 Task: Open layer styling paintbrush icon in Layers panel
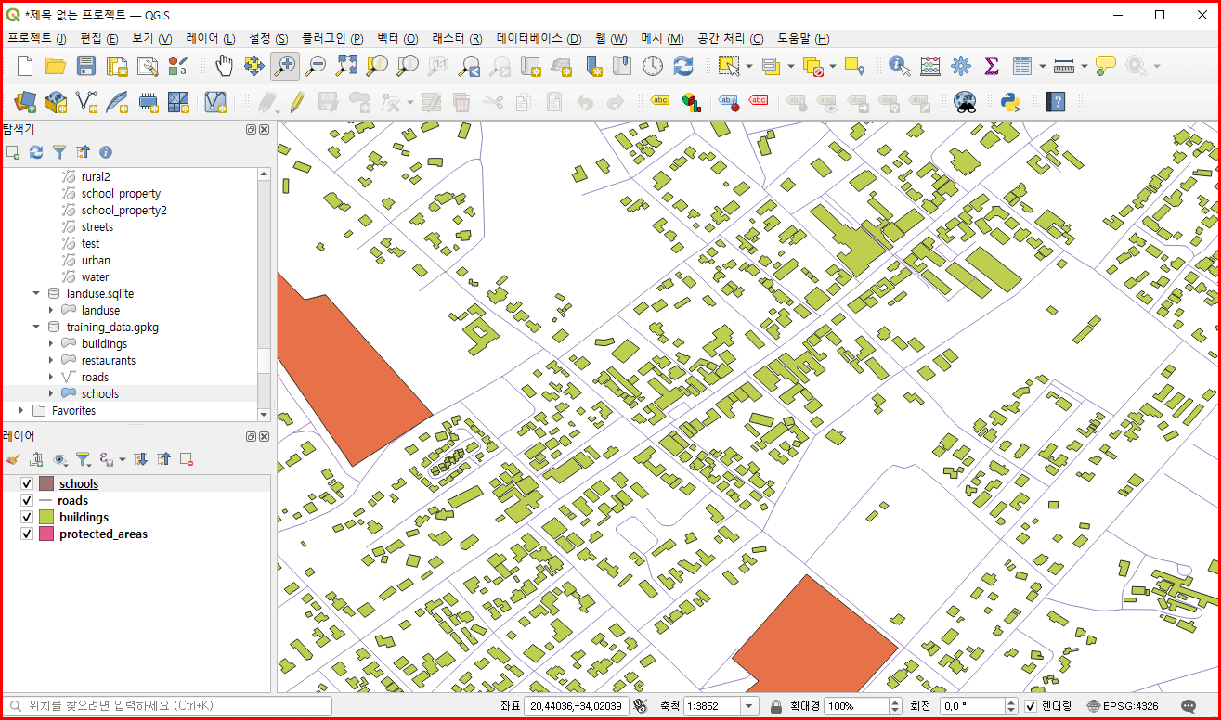click(x=13, y=459)
